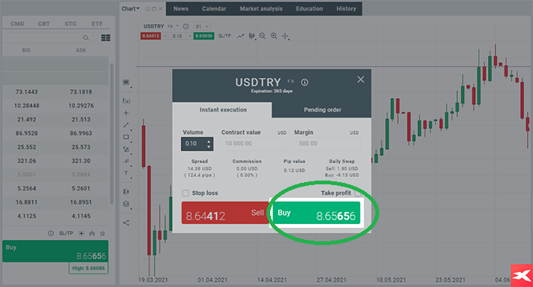The width and height of the screenshot is (533, 287).
Task: Open the Market analysis tab
Action: coord(261,9)
